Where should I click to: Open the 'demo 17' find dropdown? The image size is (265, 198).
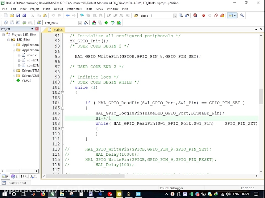point(175,16)
